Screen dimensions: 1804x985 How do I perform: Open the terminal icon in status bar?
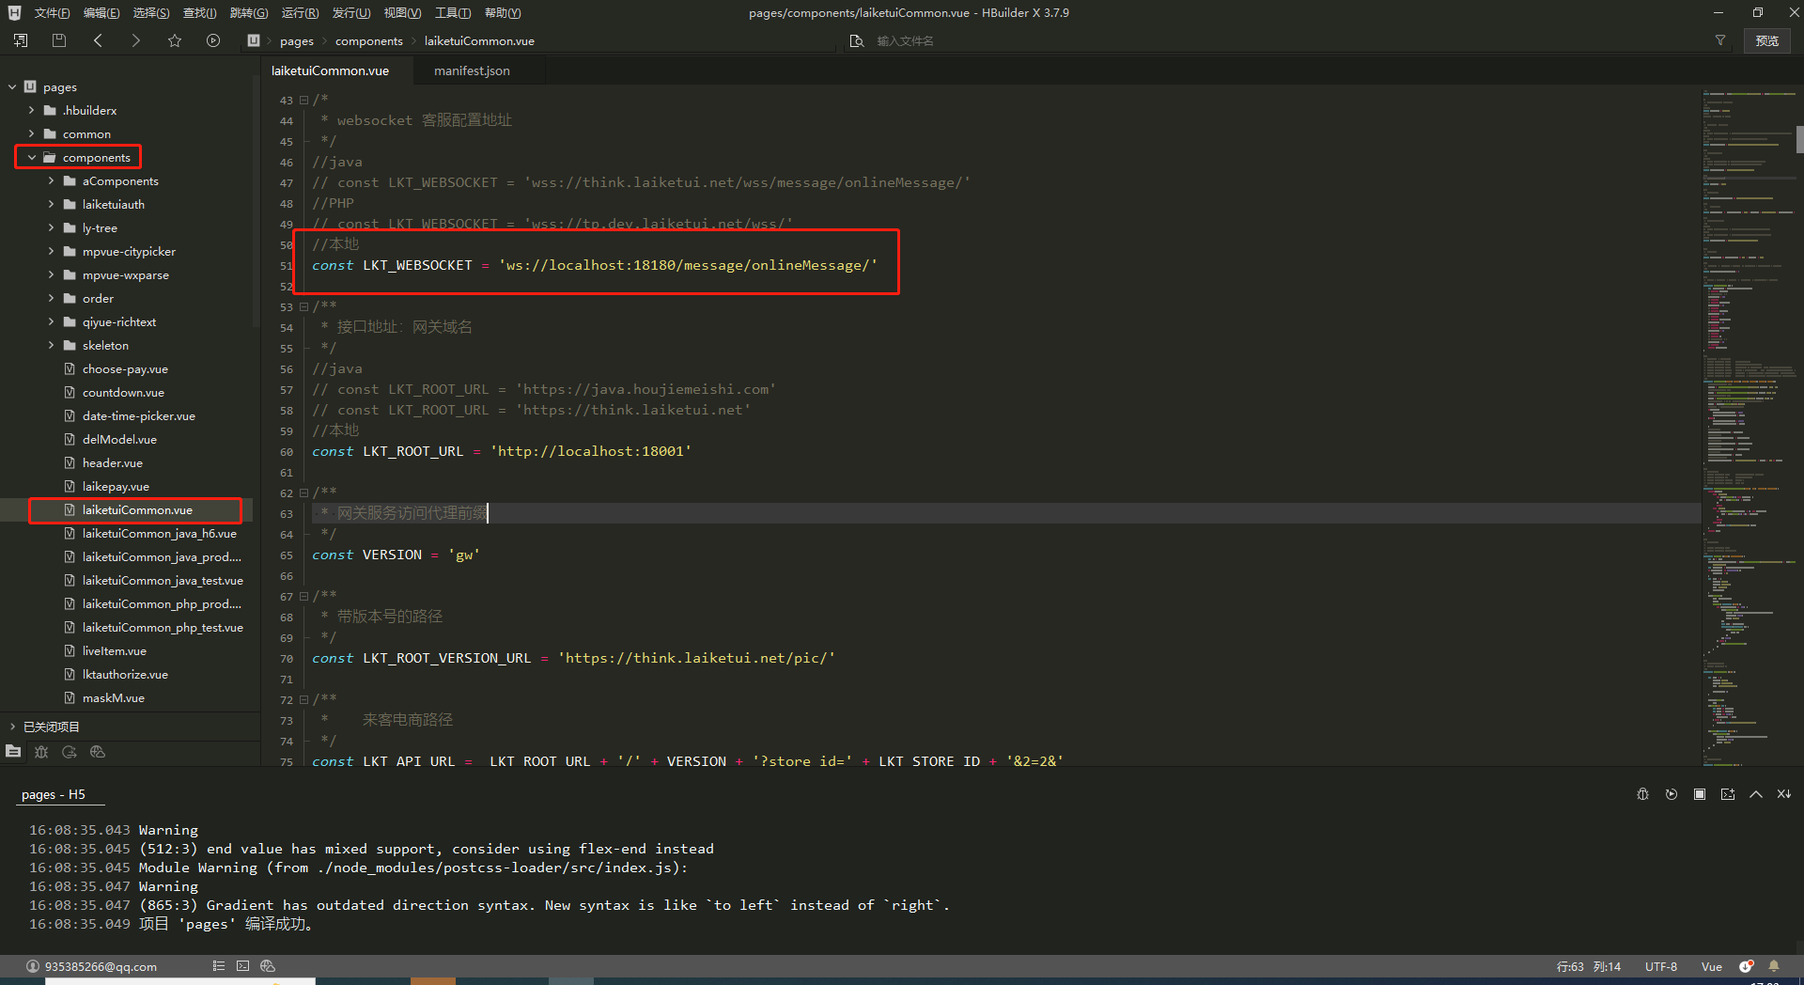click(x=242, y=966)
